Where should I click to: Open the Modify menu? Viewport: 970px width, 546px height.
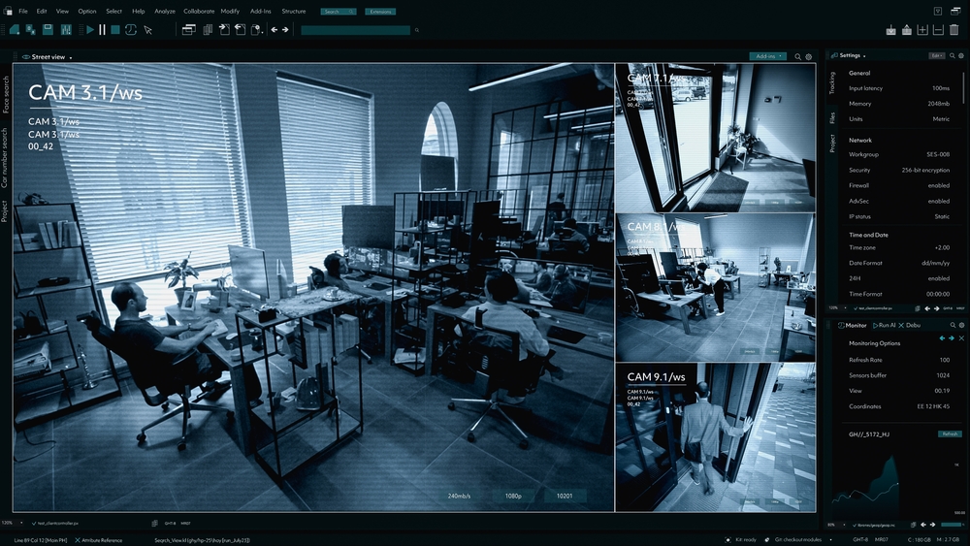pos(230,11)
